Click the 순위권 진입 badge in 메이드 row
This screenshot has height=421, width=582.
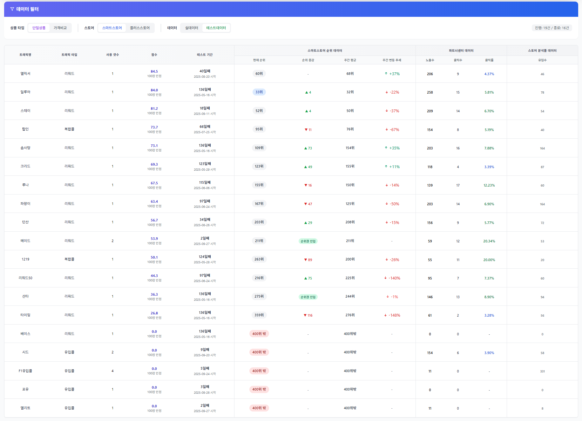[308, 241]
